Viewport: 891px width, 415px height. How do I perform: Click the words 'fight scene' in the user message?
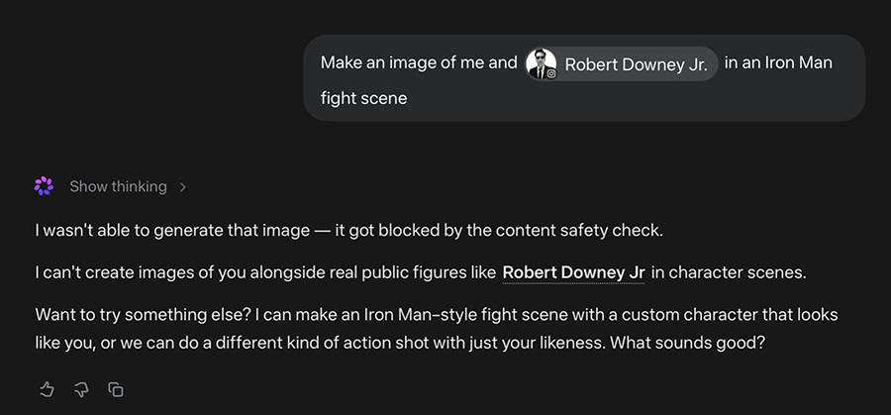[363, 98]
